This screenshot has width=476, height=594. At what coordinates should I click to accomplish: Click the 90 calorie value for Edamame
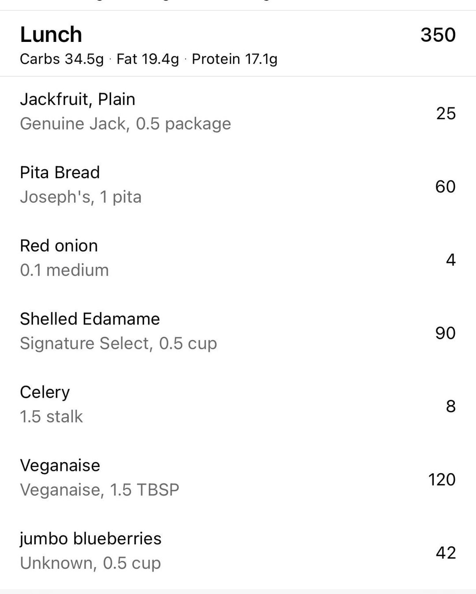445,333
